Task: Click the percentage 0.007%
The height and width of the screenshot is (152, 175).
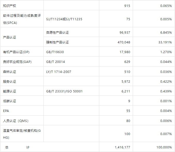Action: (166, 134)
